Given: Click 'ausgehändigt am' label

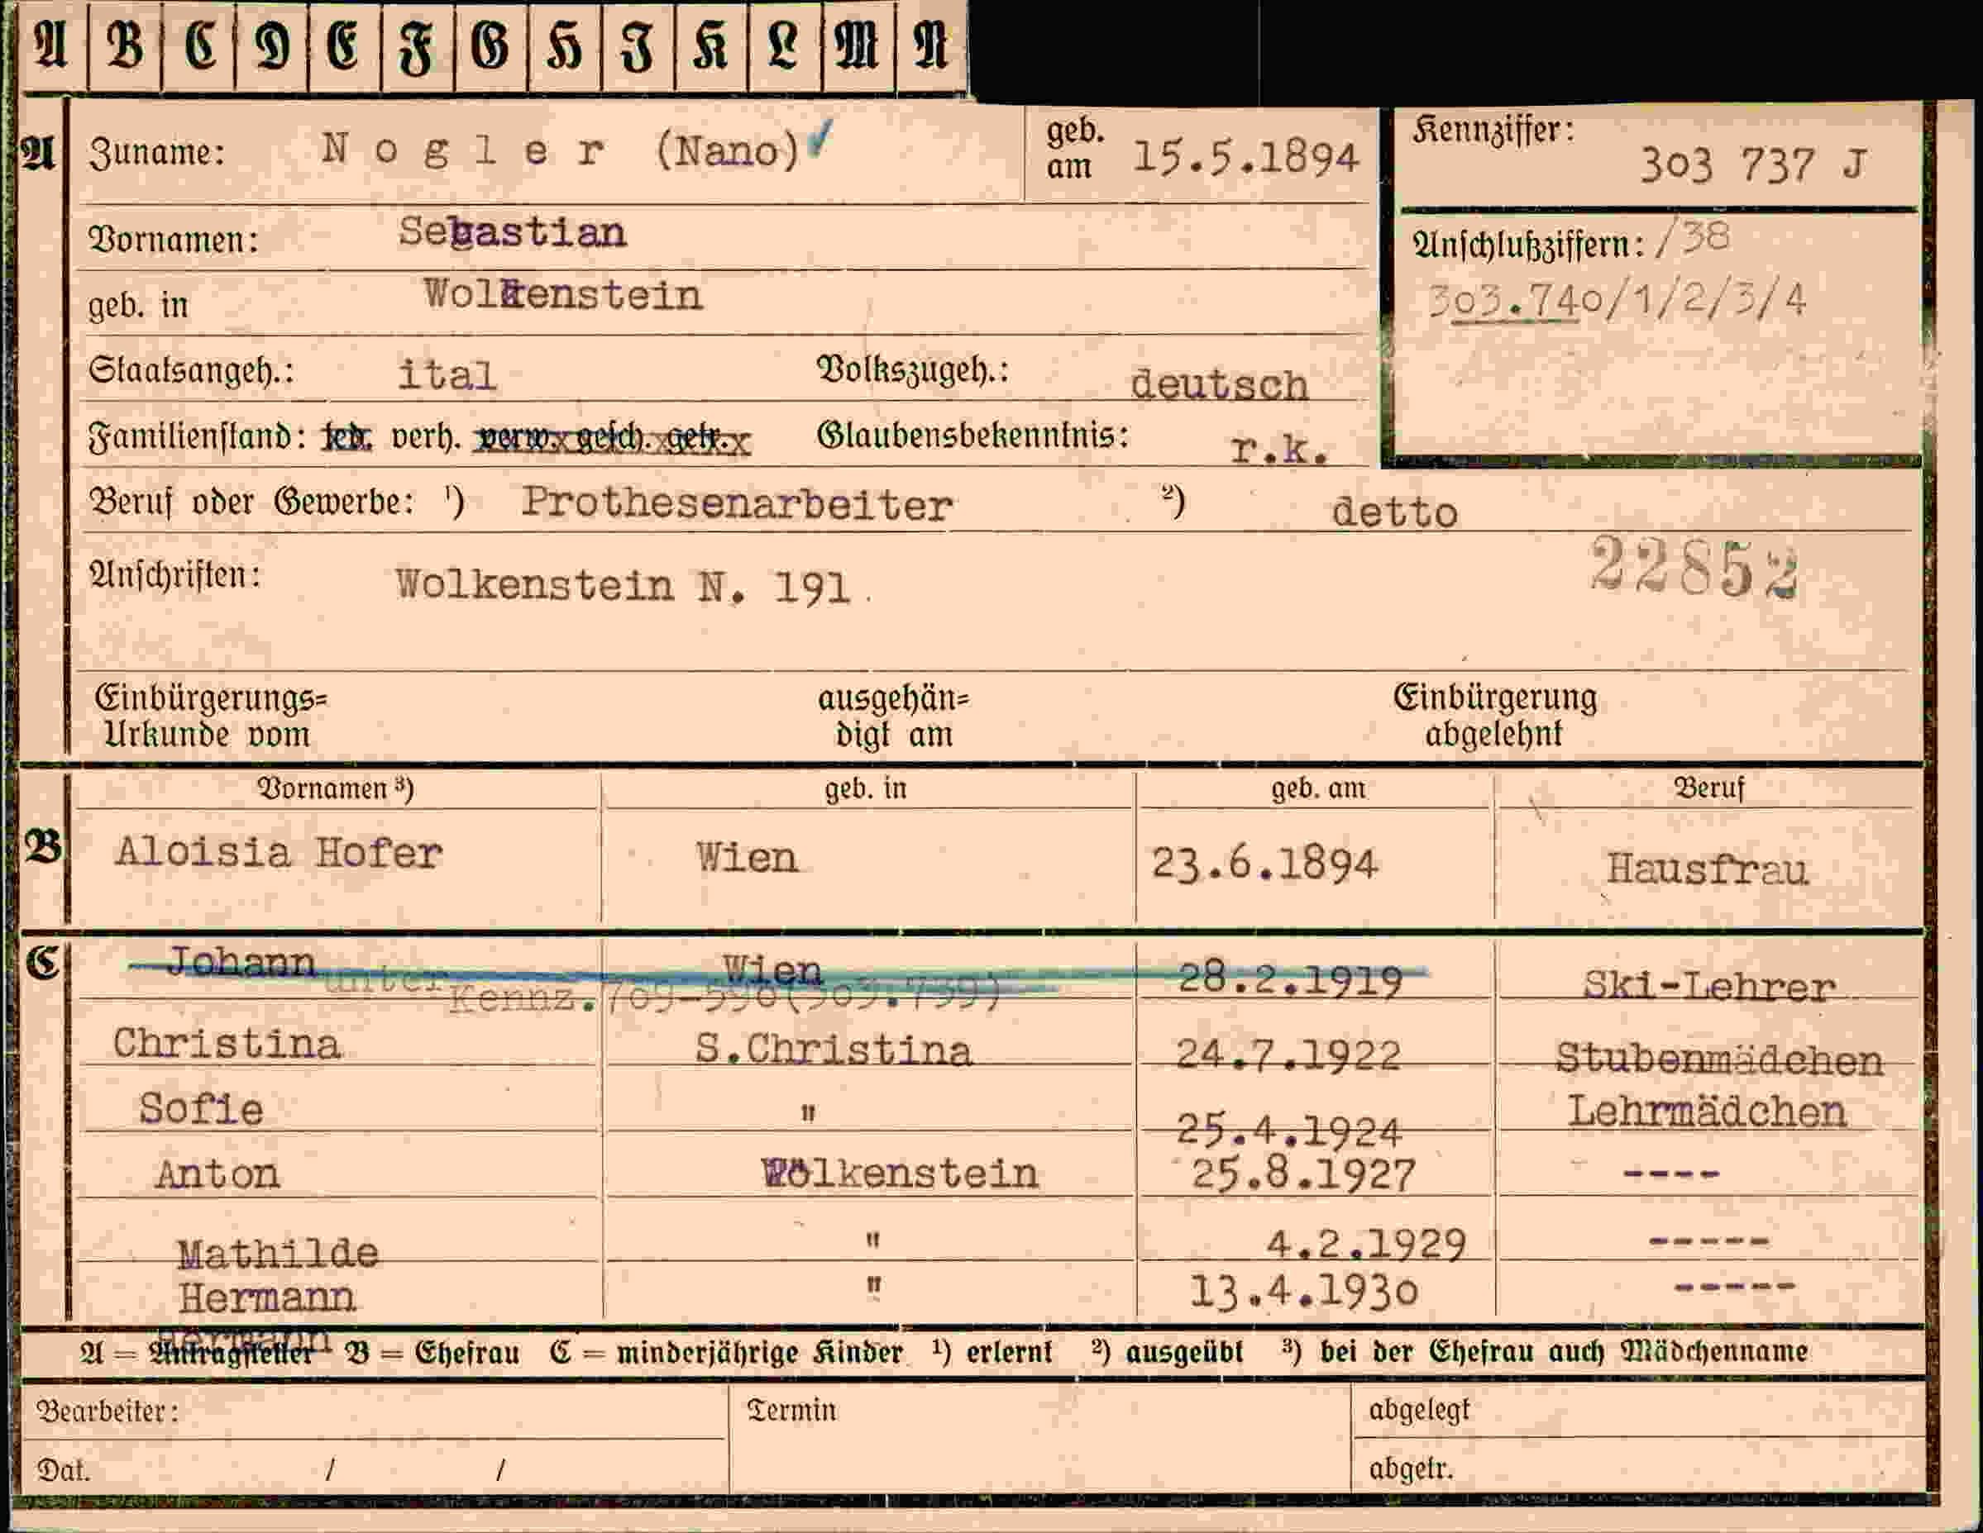Looking at the screenshot, I should 895,717.
